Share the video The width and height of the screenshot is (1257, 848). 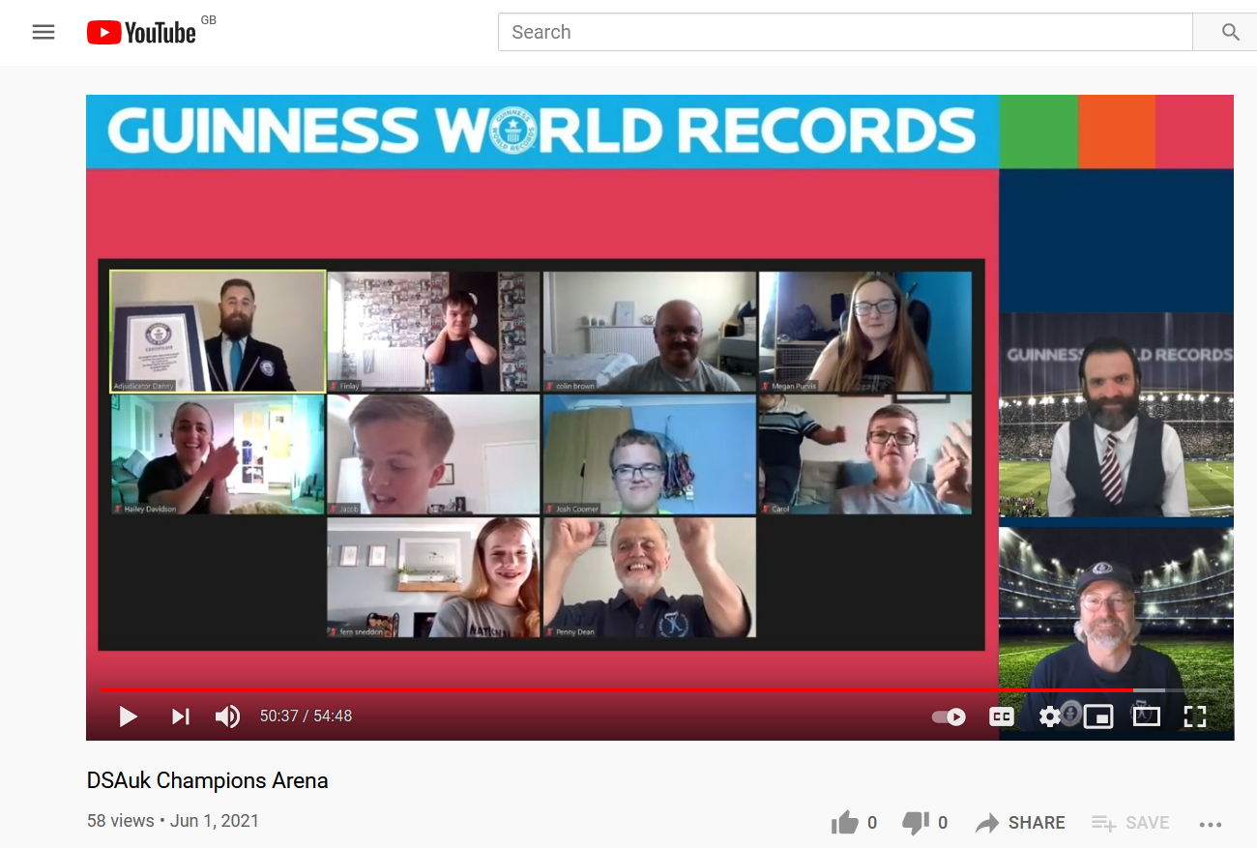(1020, 823)
